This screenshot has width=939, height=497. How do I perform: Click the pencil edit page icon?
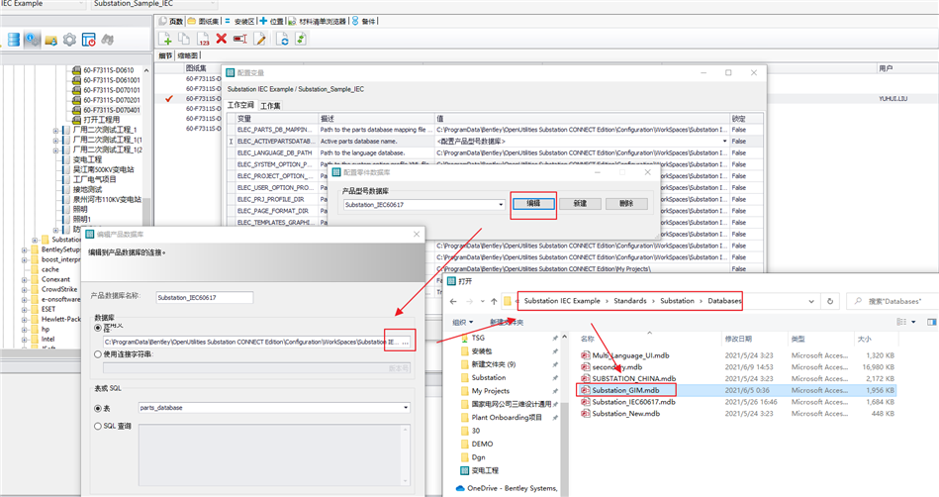pyautogui.click(x=260, y=39)
